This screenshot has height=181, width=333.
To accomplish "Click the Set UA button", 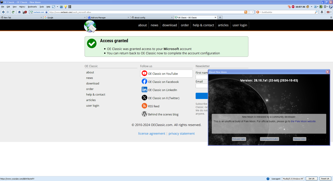I will tap(311, 179).
